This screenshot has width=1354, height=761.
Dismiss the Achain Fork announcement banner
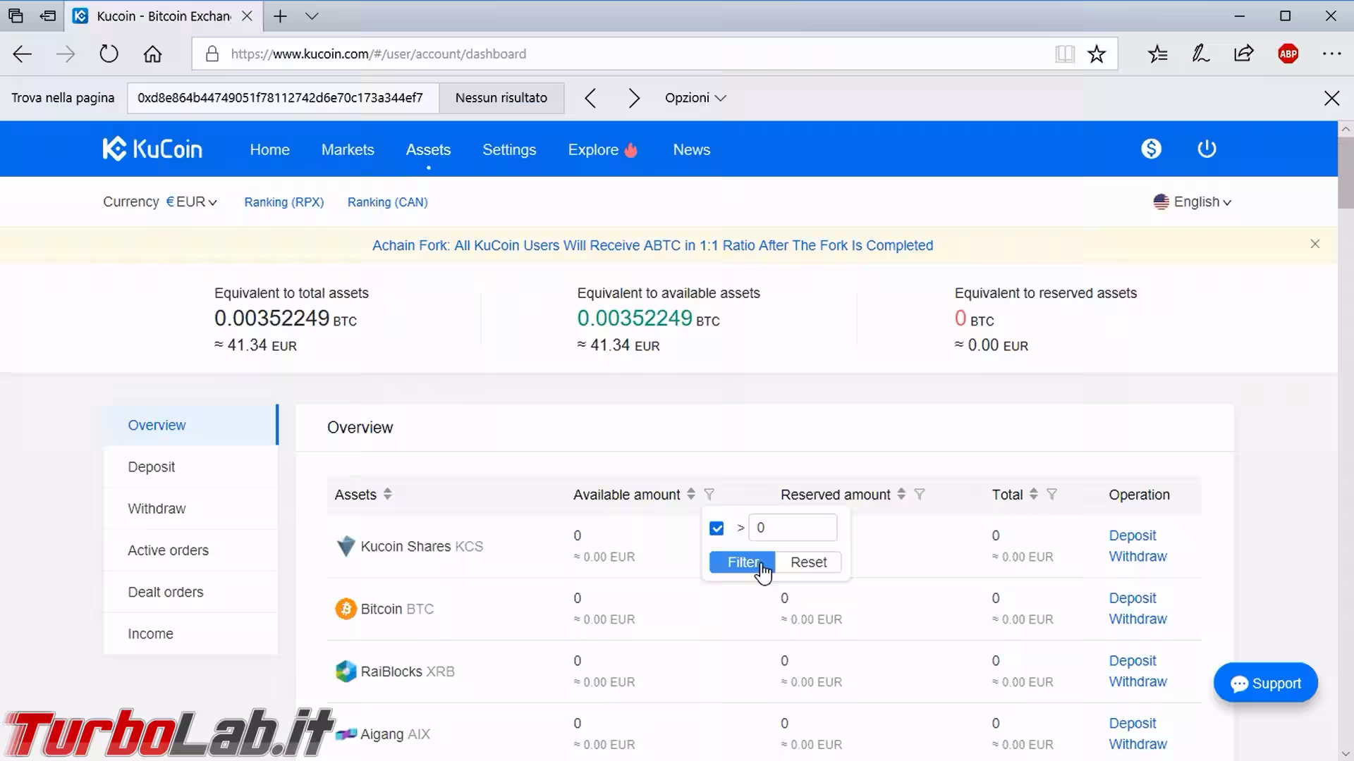coord(1315,244)
